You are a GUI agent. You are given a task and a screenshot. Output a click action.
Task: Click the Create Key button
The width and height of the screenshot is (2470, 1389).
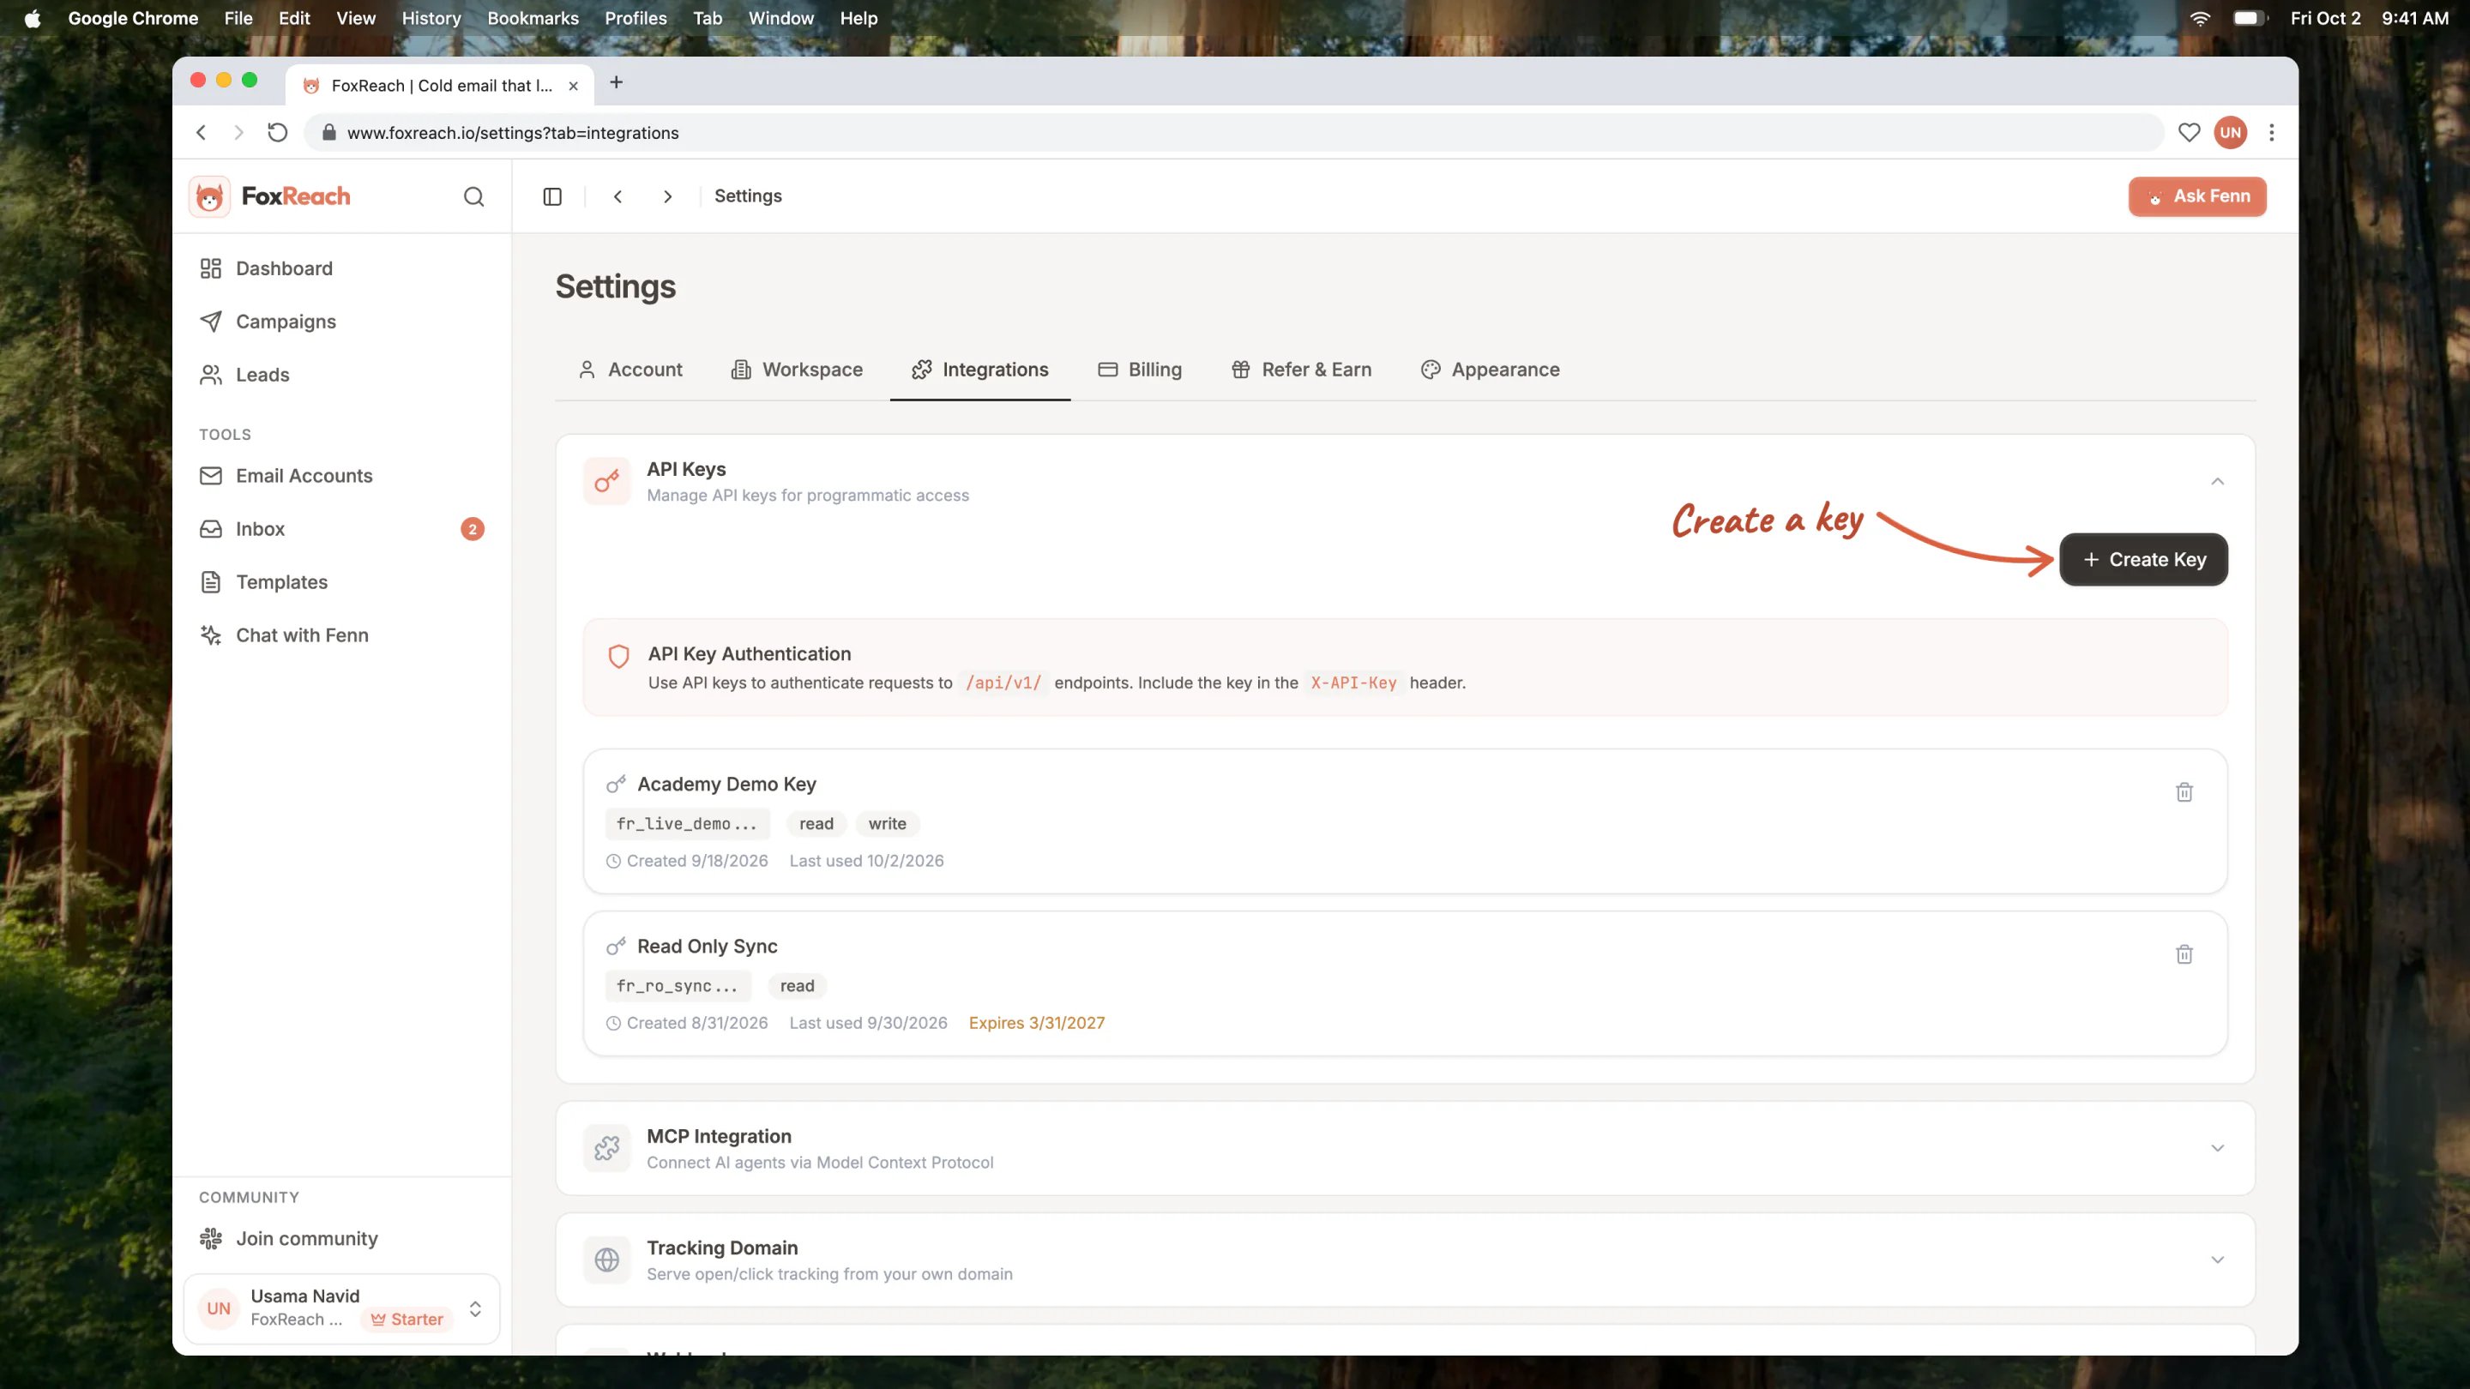(2143, 560)
